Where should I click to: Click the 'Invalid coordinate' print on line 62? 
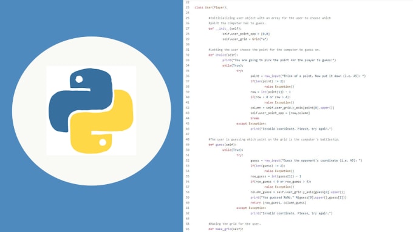pyautogui.click(x=292, y=213)
